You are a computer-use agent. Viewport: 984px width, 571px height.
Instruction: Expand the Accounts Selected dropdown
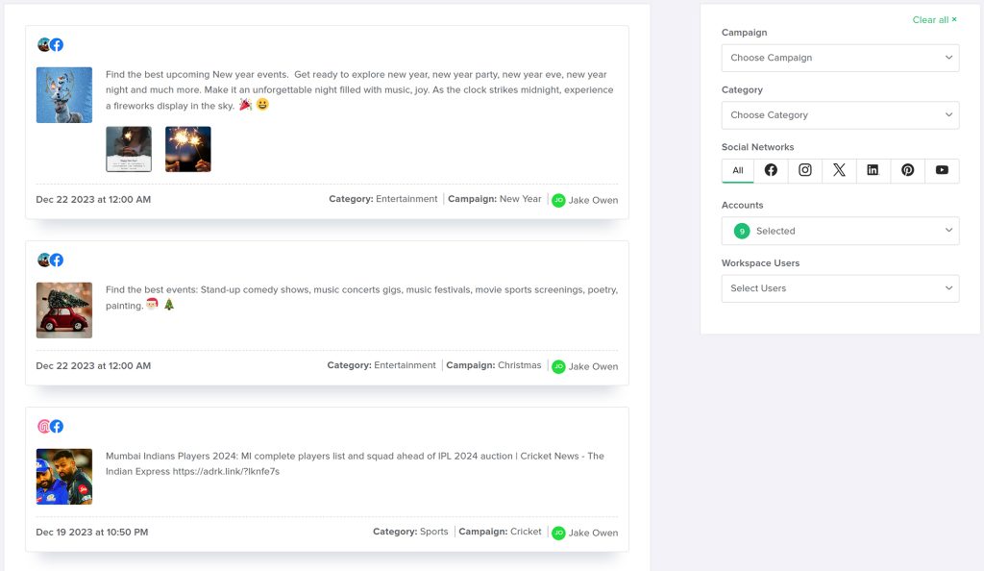[x=840, y=231]
